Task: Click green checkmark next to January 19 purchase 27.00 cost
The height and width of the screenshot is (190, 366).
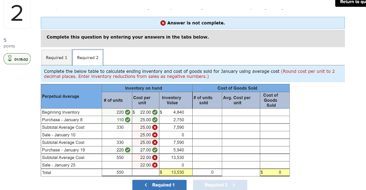Action: point(155,150)
